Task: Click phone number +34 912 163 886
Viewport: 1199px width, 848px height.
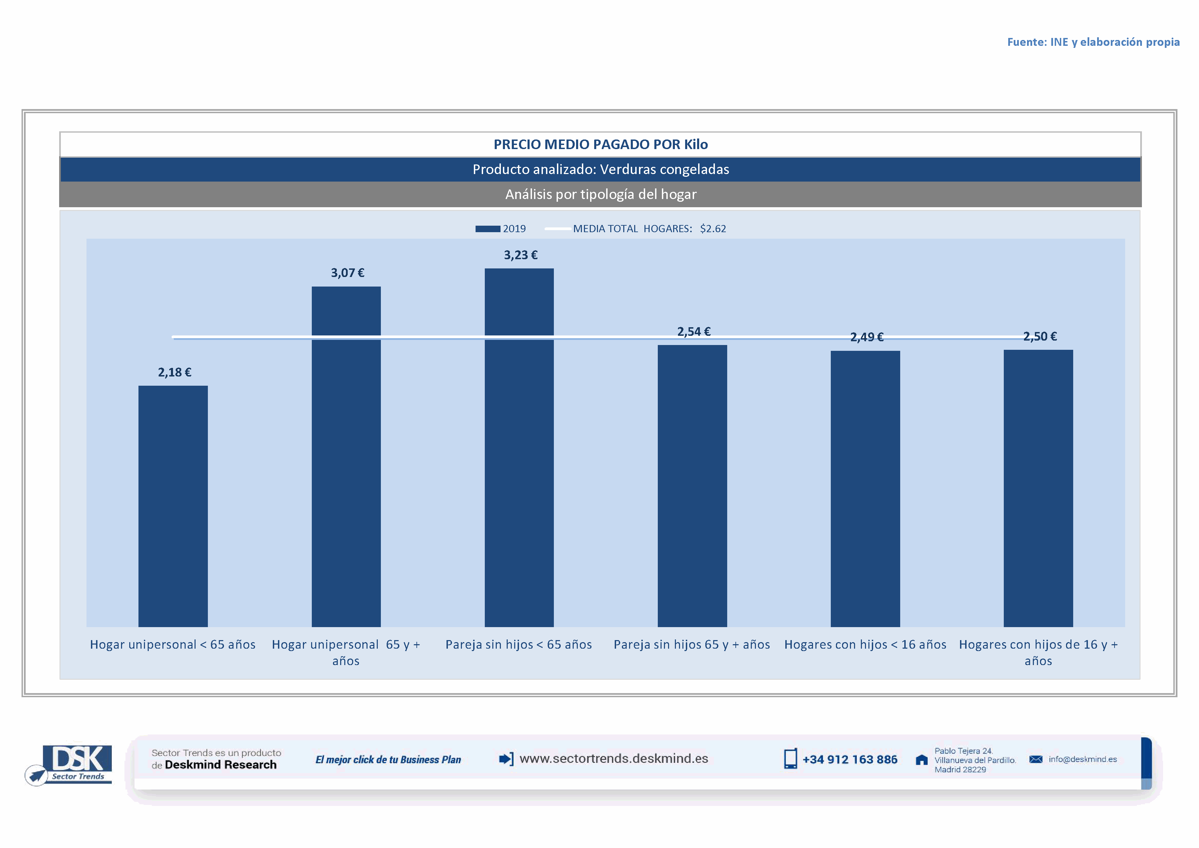Action: 850,760
